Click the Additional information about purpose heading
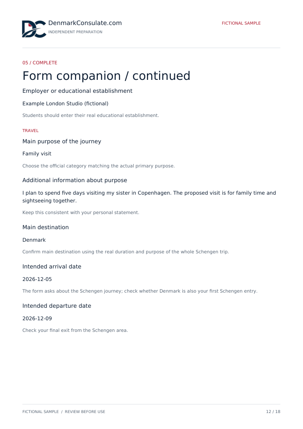The image size is (303, 429). (75, 180)
